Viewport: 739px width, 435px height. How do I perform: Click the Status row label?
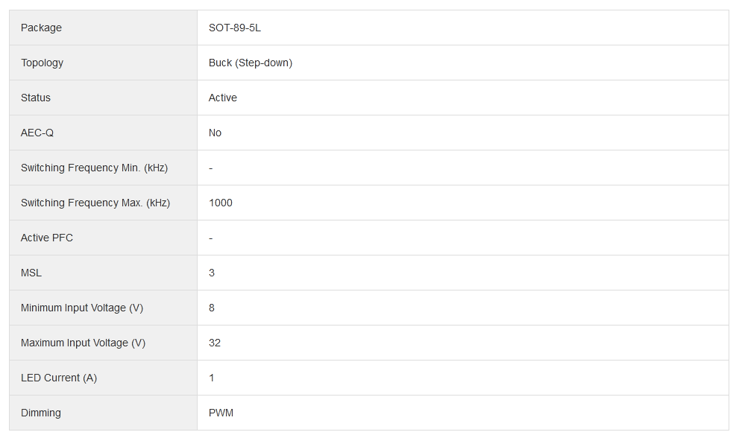point(36,98)
